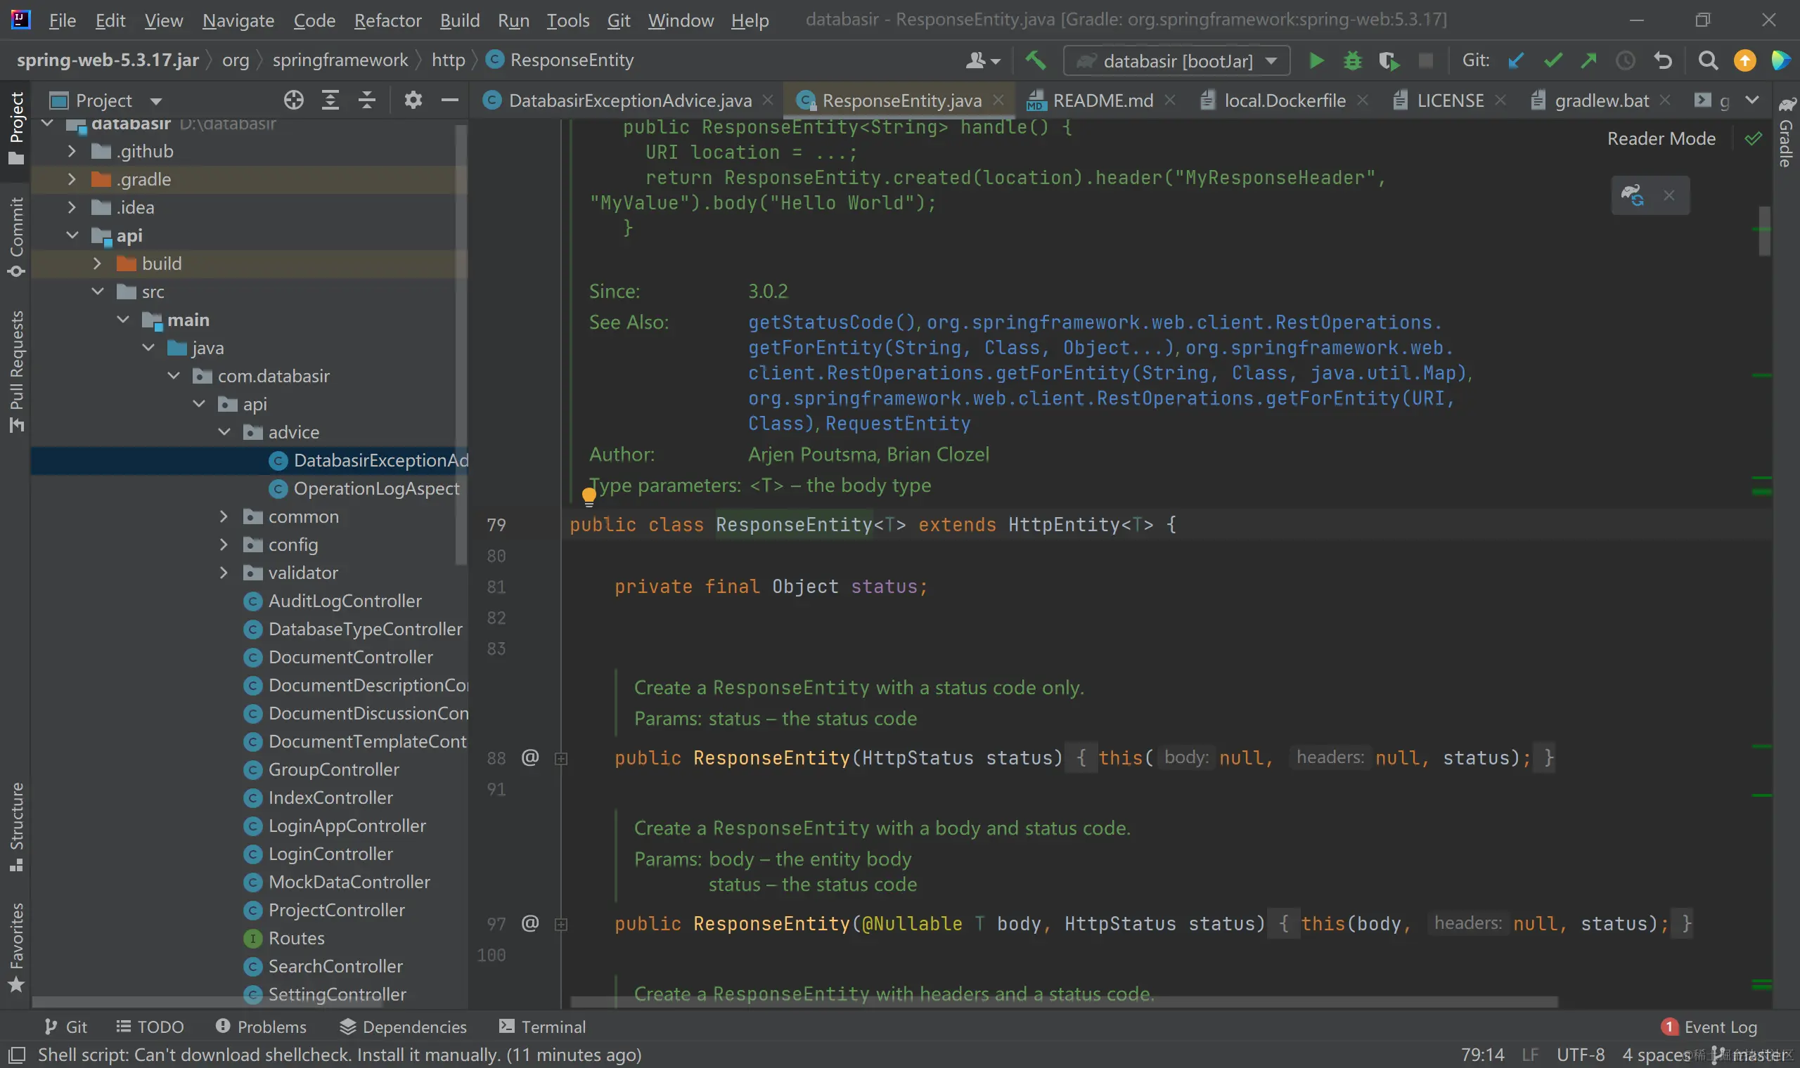Open the databasir bootJar configuration dropdown

tap(1271, 60)
